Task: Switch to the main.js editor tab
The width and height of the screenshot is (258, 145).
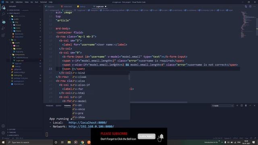Action: click(81, 6)
